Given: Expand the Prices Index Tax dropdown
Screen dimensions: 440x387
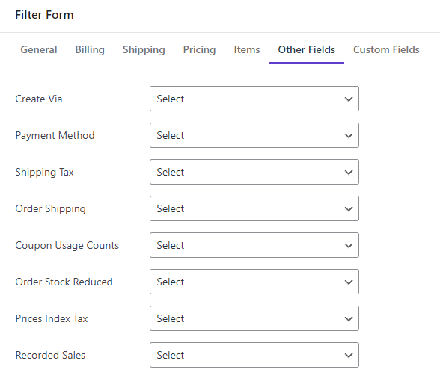Looking at the screenshot, I should pos(254,318).
